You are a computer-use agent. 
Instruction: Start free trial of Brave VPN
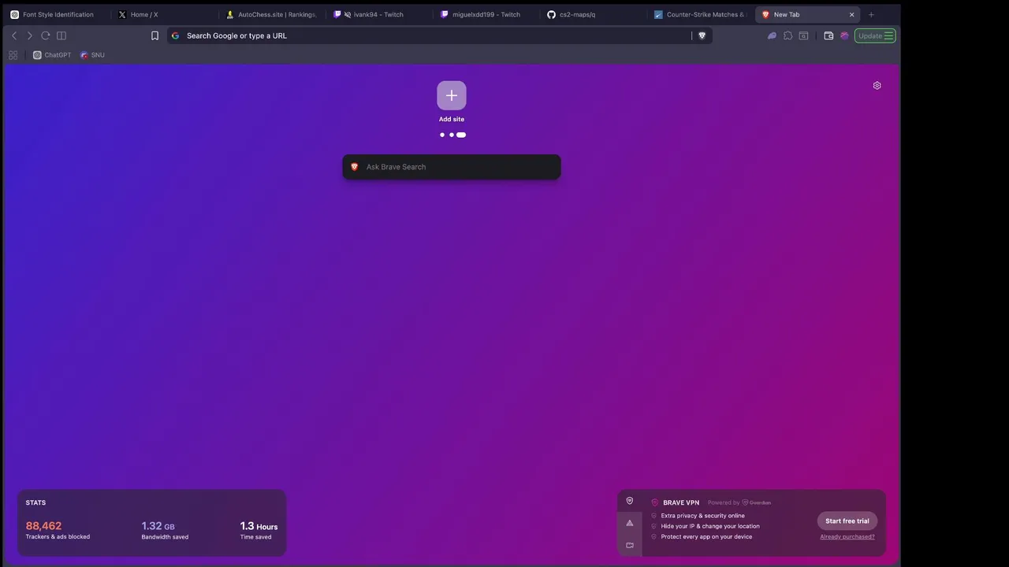tap(847, 521)
